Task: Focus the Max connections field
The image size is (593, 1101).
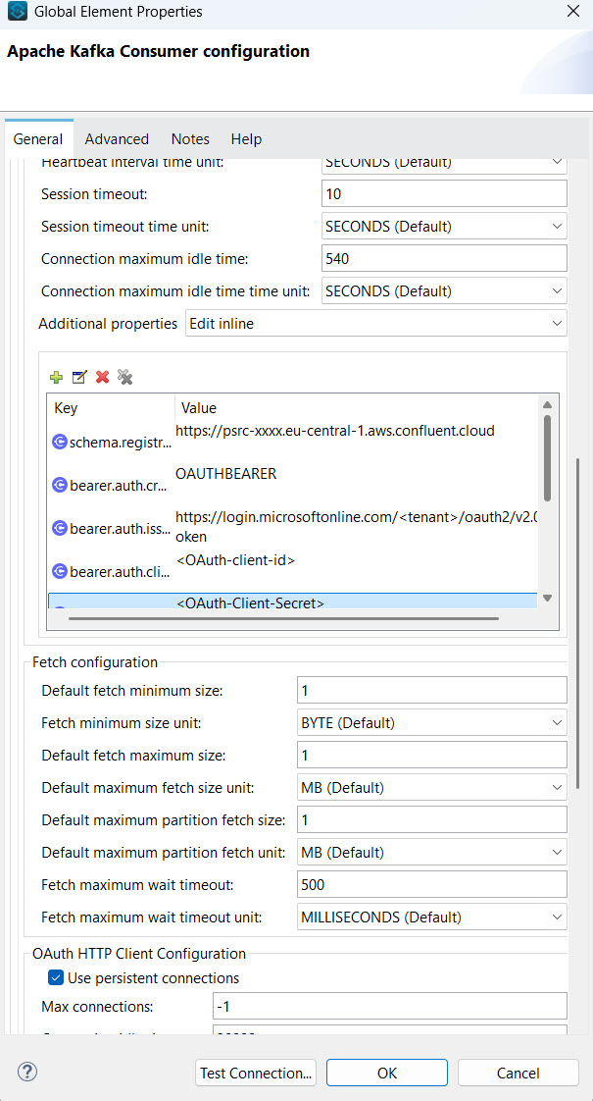Action: click(390, 1006)
